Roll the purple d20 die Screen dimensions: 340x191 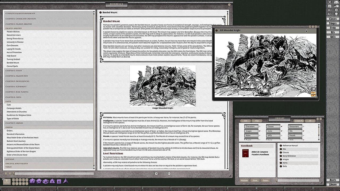(x=32, y=181)
